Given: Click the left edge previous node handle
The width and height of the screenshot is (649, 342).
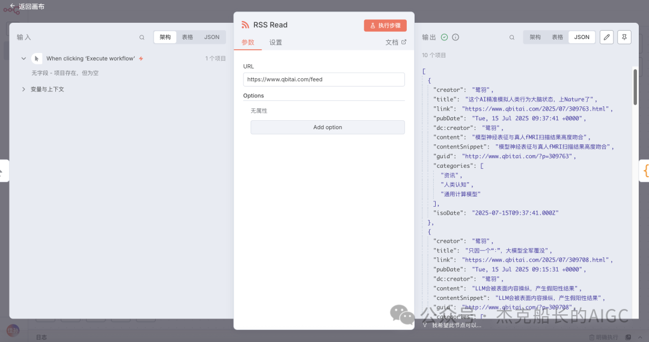Looking at the screenshot, I should pyautogui.click(x=4, y=171).
